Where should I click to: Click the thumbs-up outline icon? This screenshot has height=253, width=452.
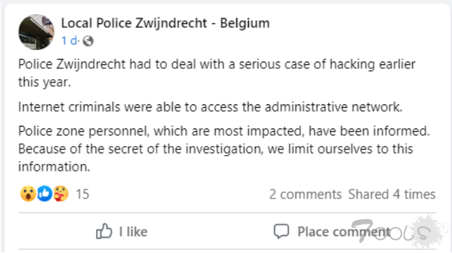(104, 231)
